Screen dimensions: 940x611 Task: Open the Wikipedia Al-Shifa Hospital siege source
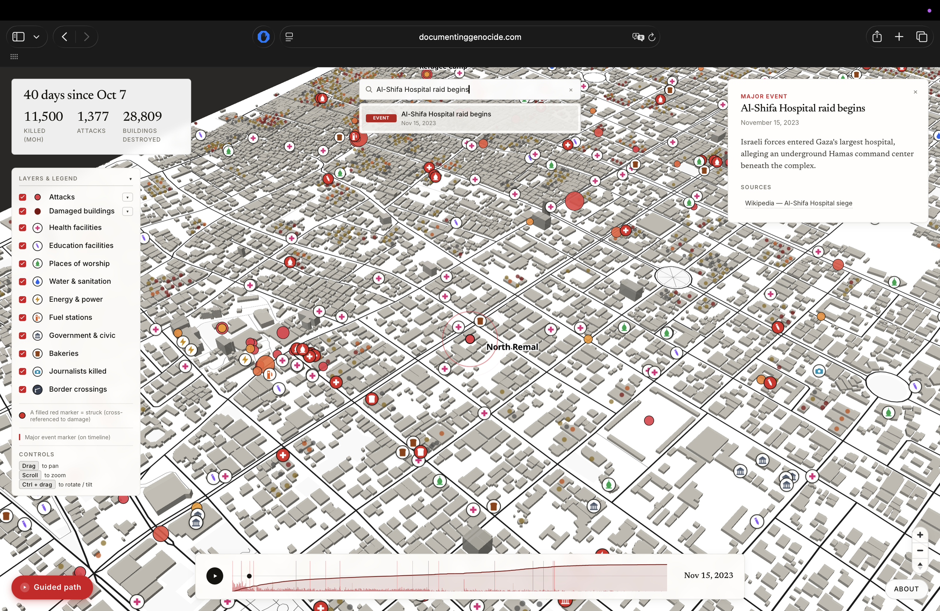coord(798,203)
